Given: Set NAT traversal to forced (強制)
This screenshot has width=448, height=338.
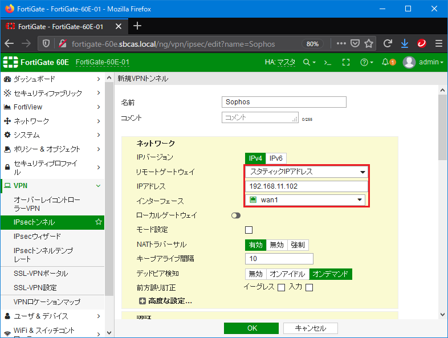Looking at the screenshot, I should [298, 245].
